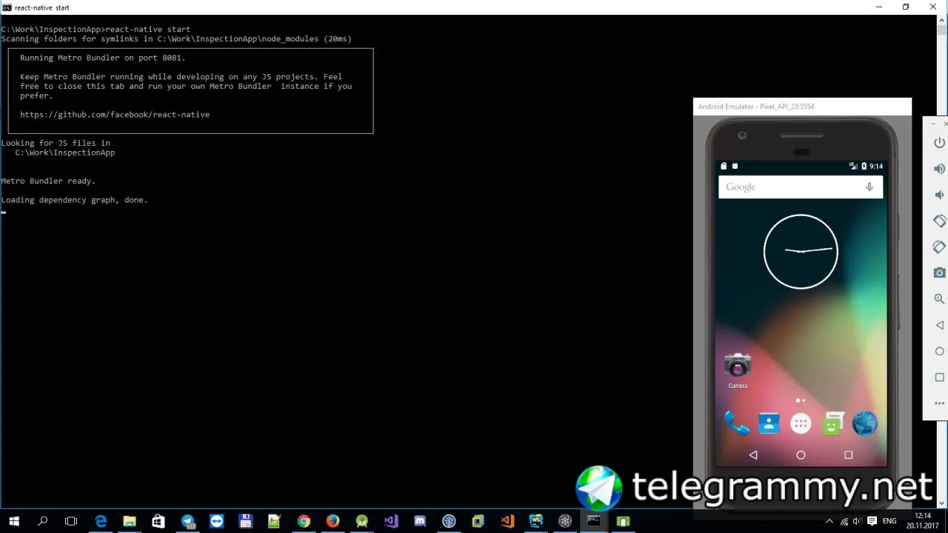Tap the analog clock widget
948x533 pixels.
point(801,252)
